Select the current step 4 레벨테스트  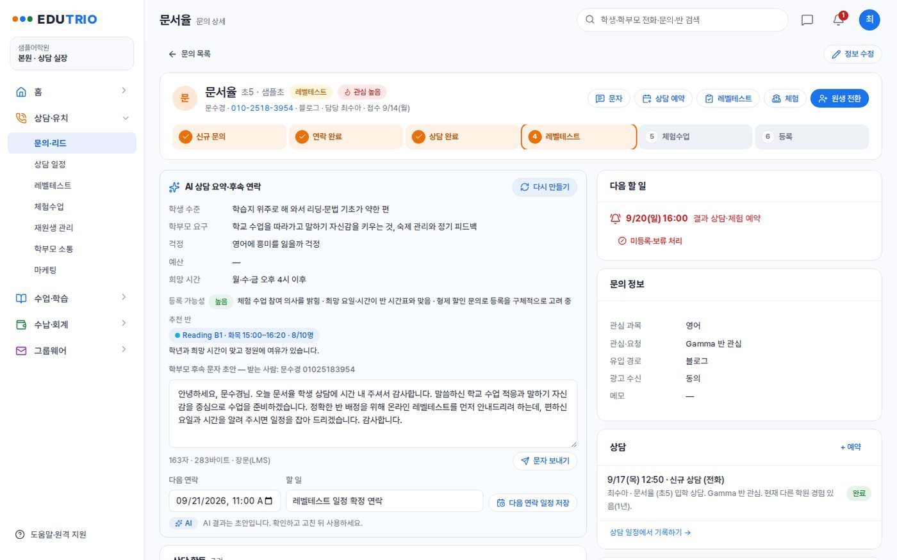[x=579, y=136]
